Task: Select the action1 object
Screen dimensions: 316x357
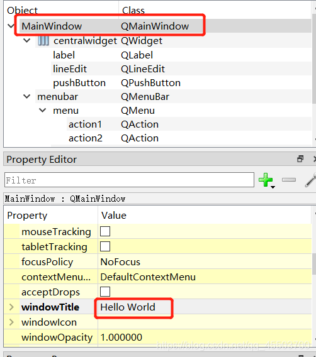Action: point(85,124)
